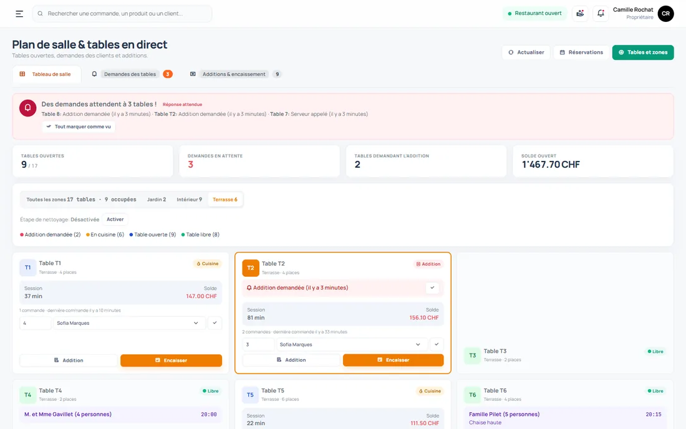This screenshot has width=686, height=429.
Task: Click Tables et zones button
Action: (x=643, y=52)
